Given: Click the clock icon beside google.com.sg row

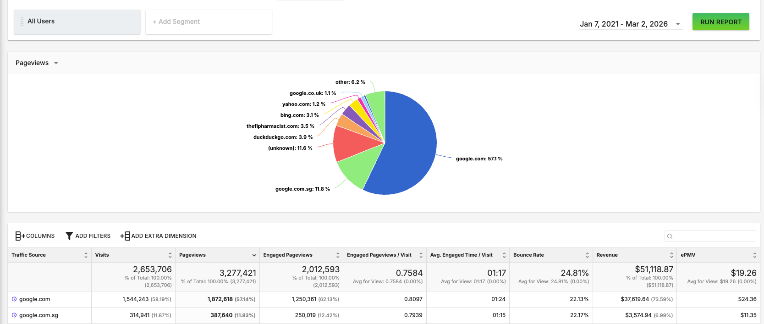Looking at the screenshot, I should click(x=14, y=315).
